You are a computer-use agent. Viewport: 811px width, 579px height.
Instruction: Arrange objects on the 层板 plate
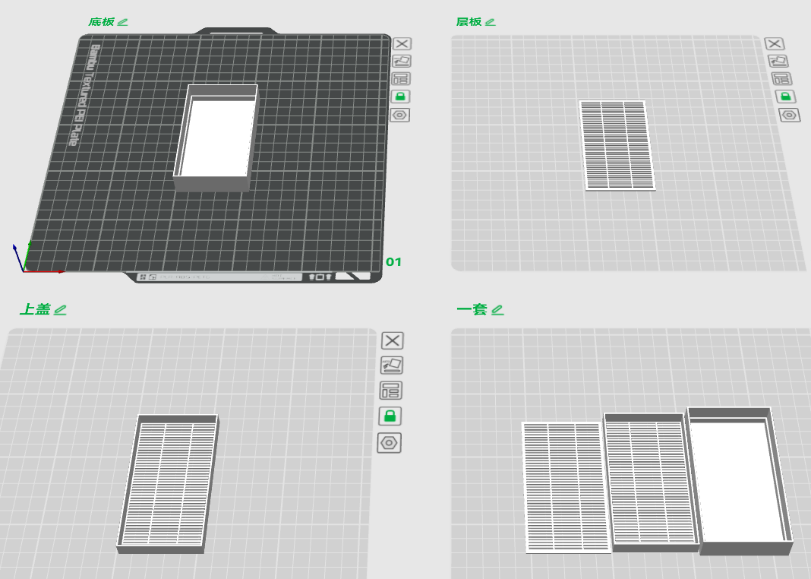pos(781,79)
